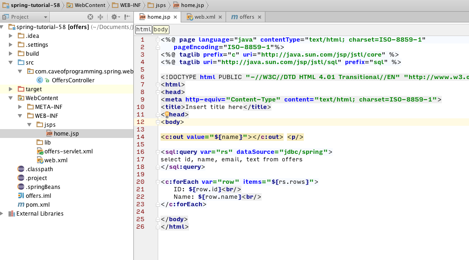Fold the c:forEach block at line 20

pos(158,182)
